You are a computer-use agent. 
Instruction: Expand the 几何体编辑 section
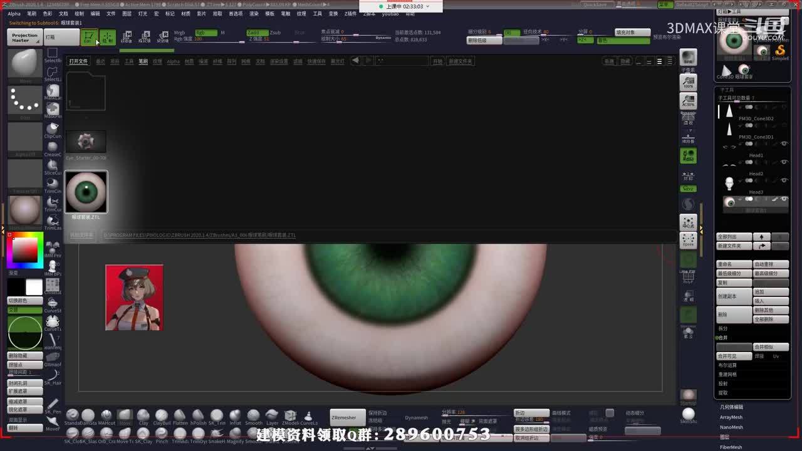[731, 407]
